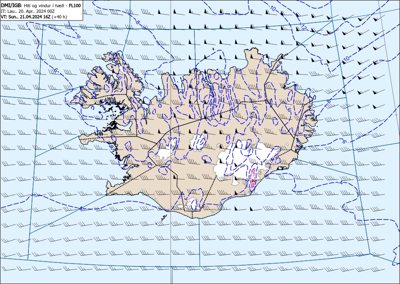Screen dimensions: 400x284
Task: Click the 'VT: Sun.. 21.04.2024 16Z (+40 h)' line
Action: (x=34, y=17)
